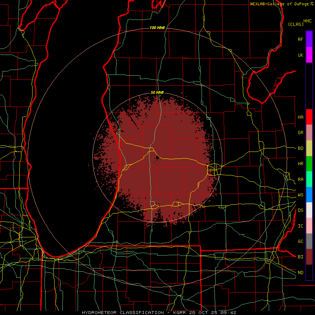Click the BI brown legend swatch
Screen dimensions: 315x315
pyautogui.click(x=309, y=257)
